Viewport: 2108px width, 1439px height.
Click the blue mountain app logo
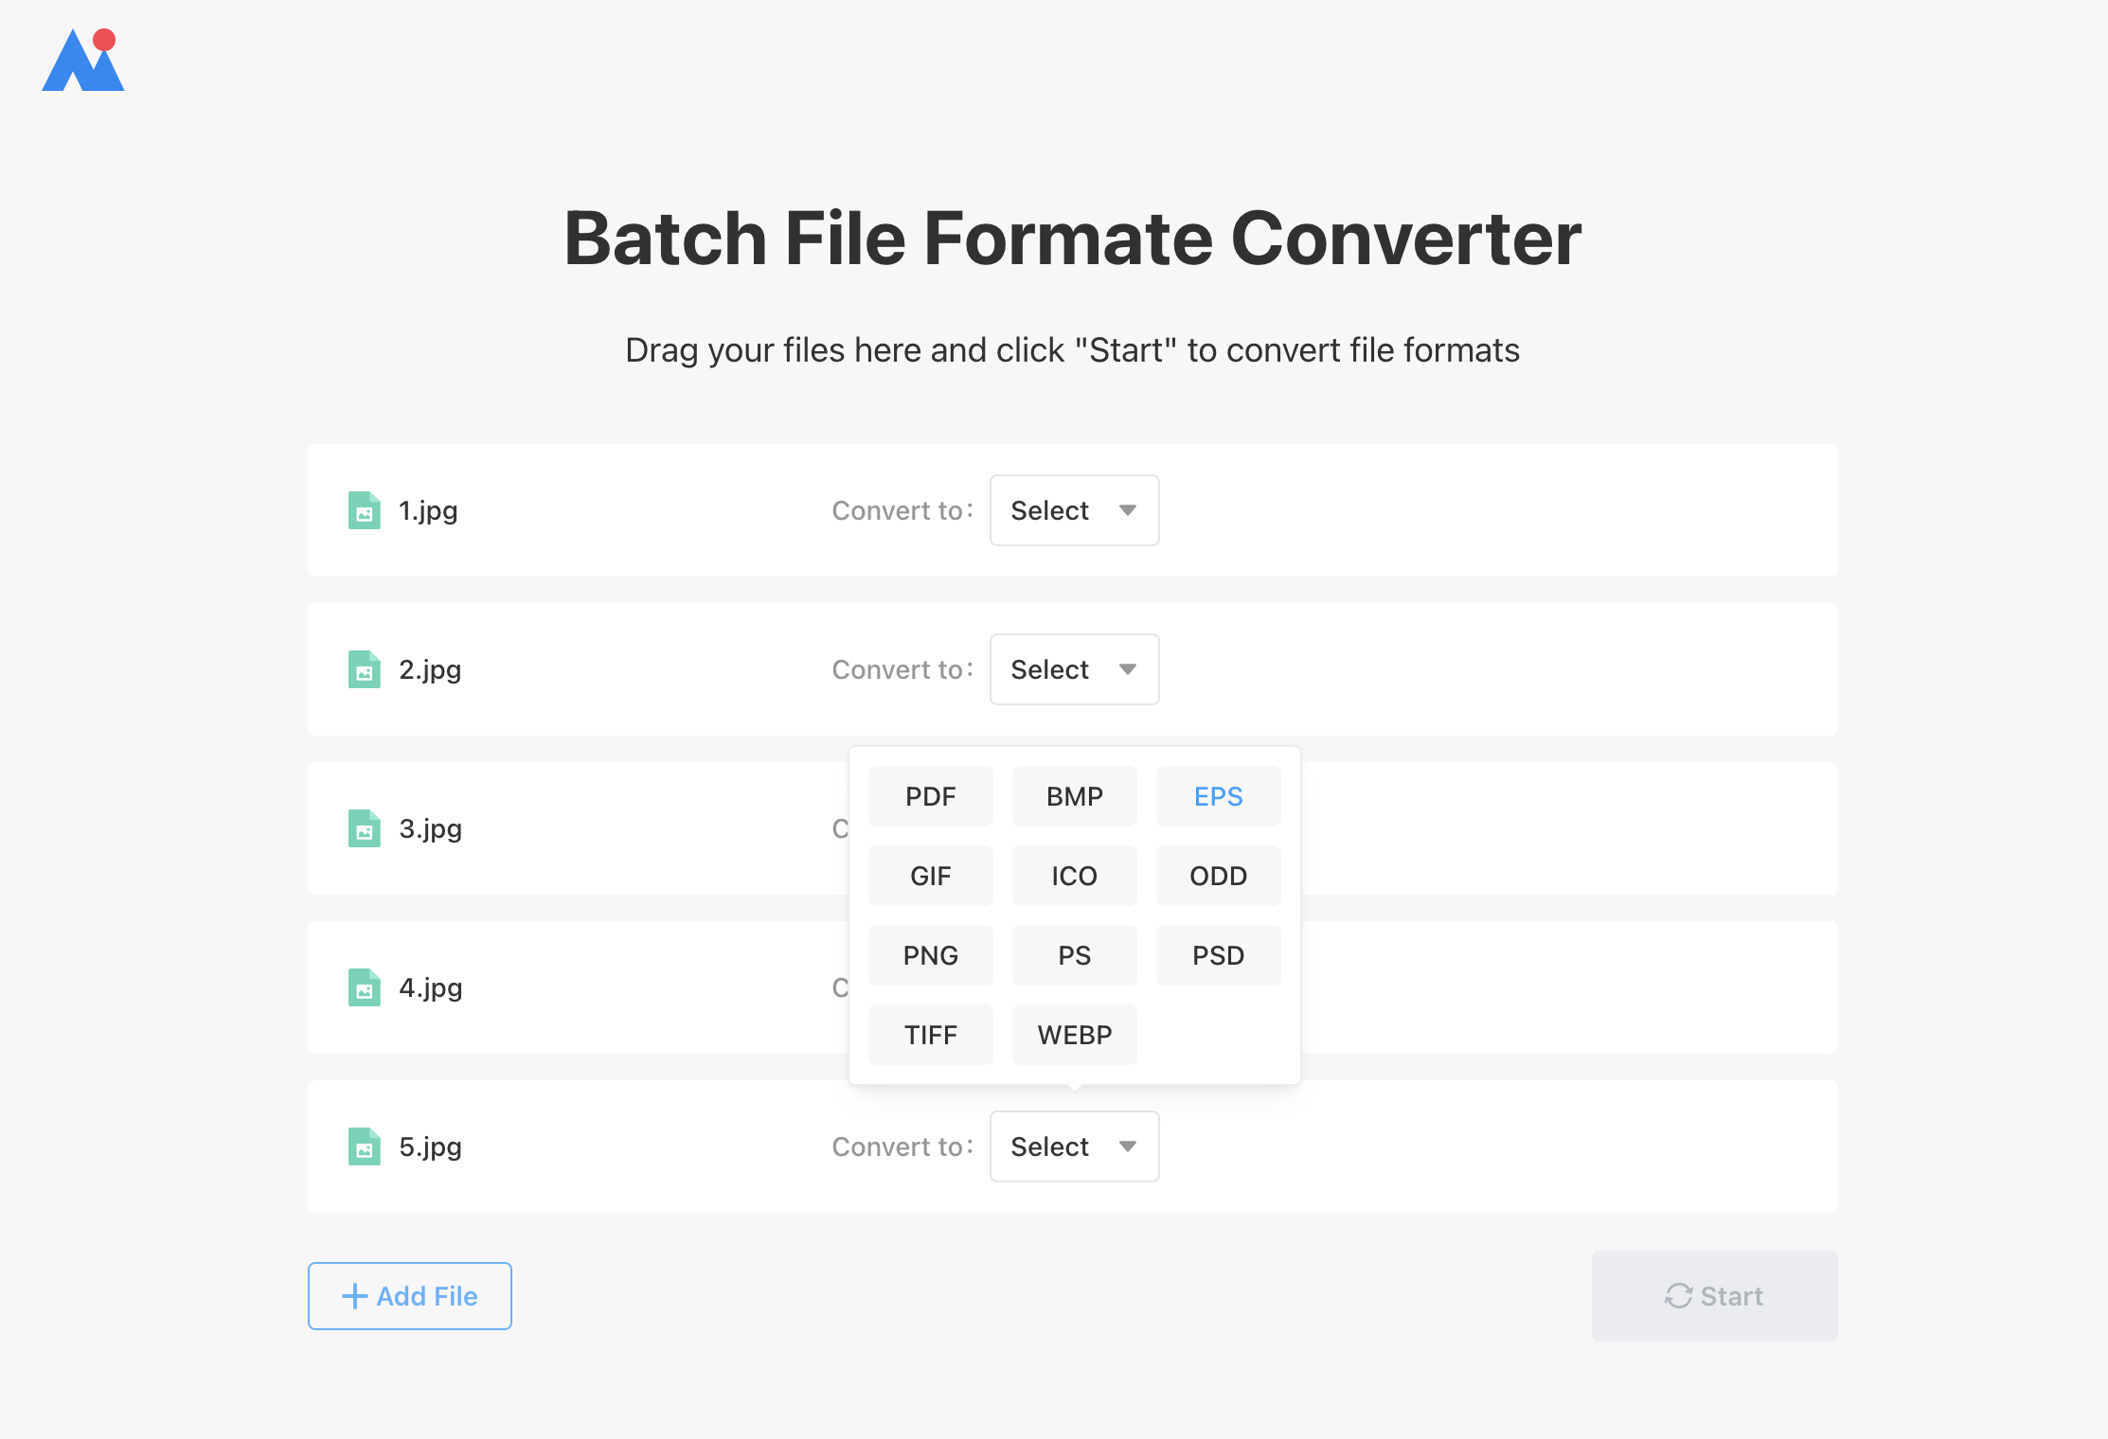(x=83, y=61)
